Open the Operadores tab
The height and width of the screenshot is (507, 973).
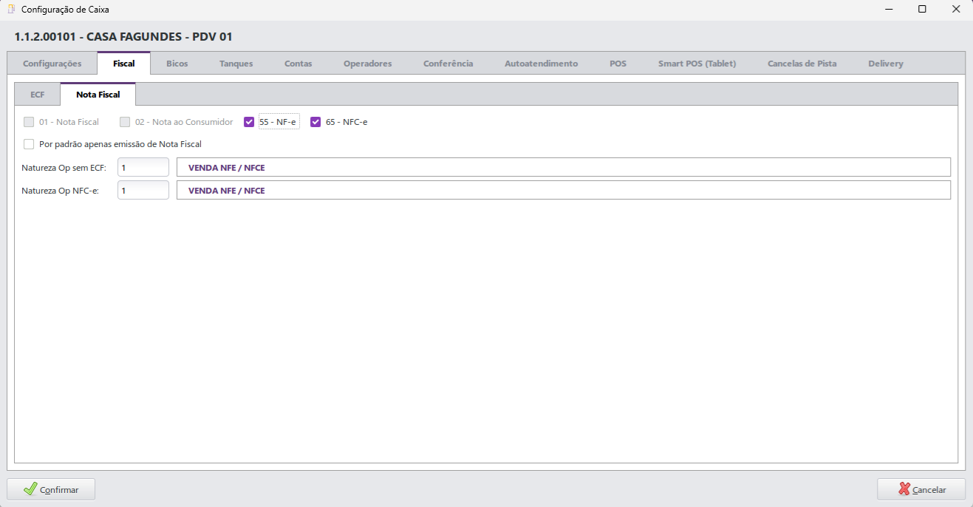pyautogui.click(x=368, y=64)
